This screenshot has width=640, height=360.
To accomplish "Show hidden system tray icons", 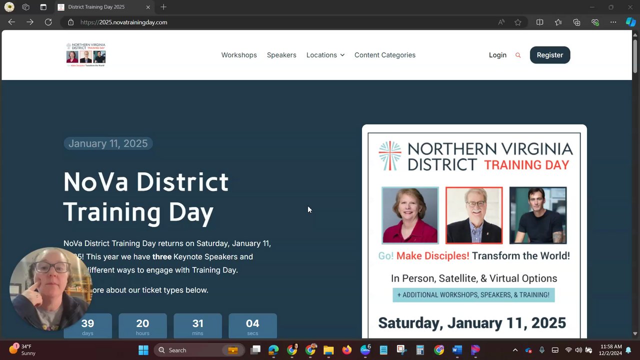I will point(515,350).
